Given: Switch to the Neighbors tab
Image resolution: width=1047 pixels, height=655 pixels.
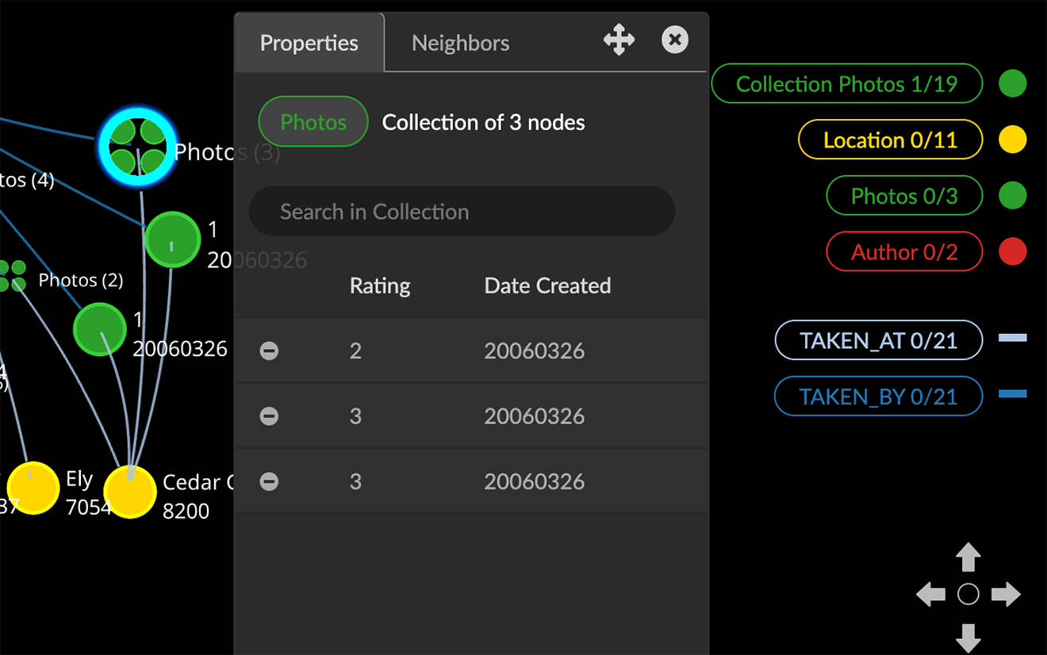Looking at the screenshot, I should (460, 43).
